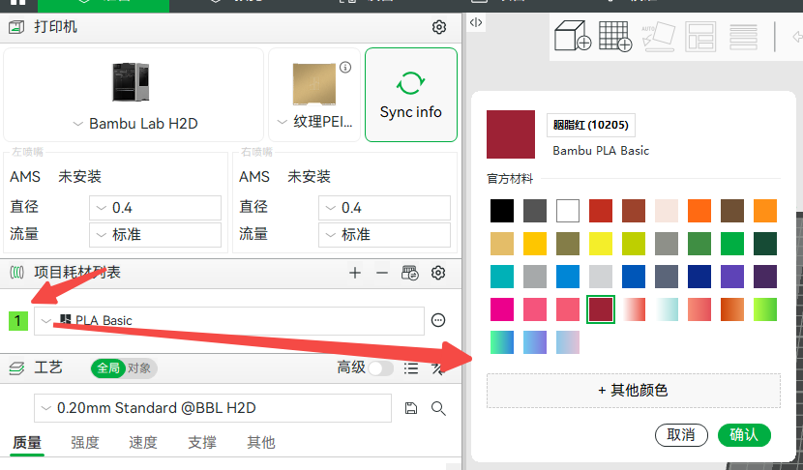This screenshot has height=470, width=803.
Task: Save the 0.20mm Standard process preset
Action: (x=411, y=408)
